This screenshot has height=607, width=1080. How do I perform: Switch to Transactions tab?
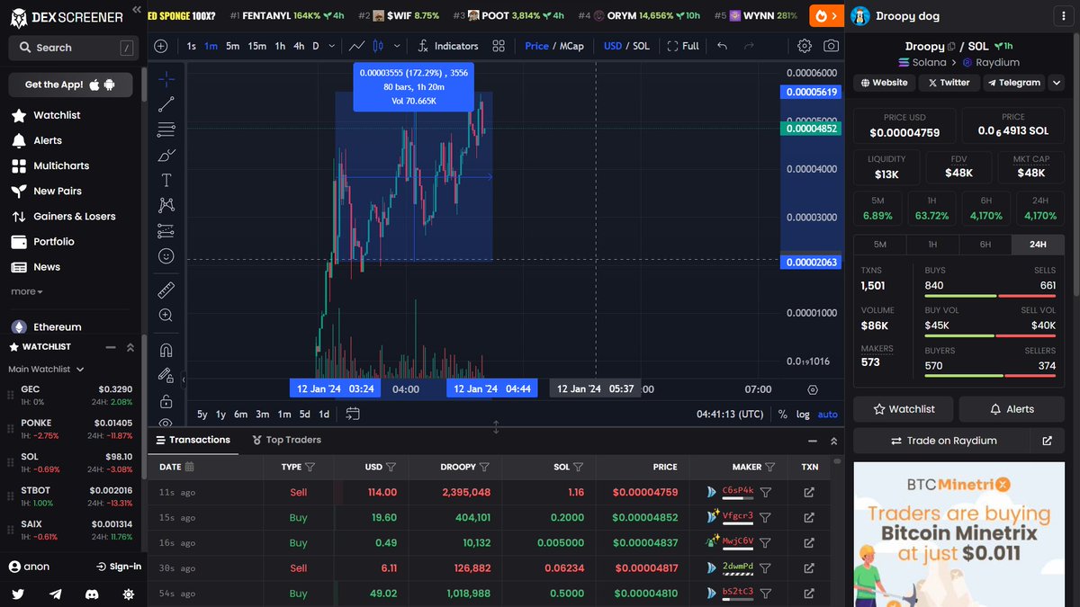(x=193, y=440)
